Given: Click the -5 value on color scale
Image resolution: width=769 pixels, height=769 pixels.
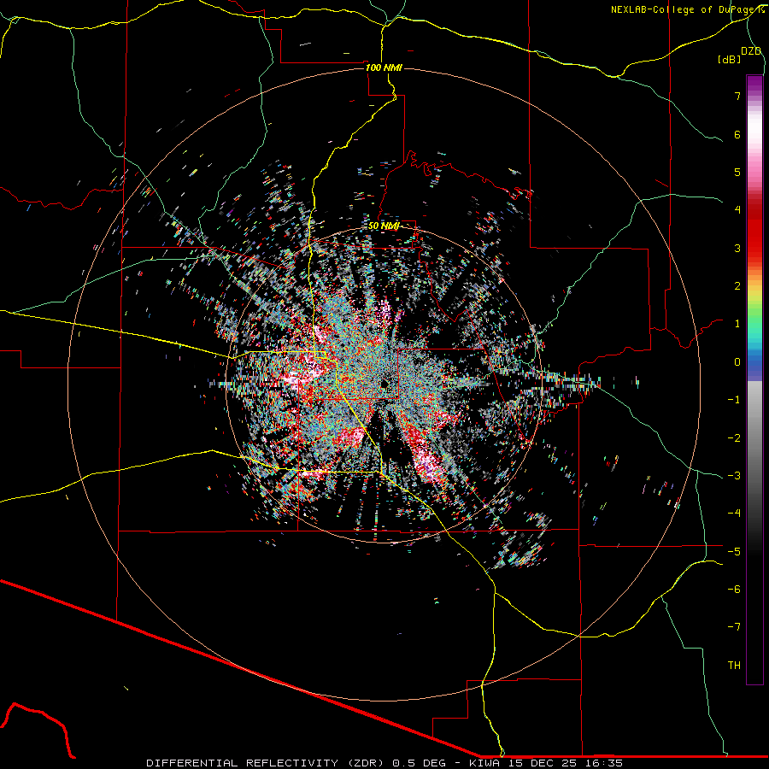Looking at the screenshot, I should pyautogui.click(x=734, y=551).
